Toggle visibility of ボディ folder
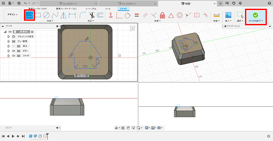 14,51
